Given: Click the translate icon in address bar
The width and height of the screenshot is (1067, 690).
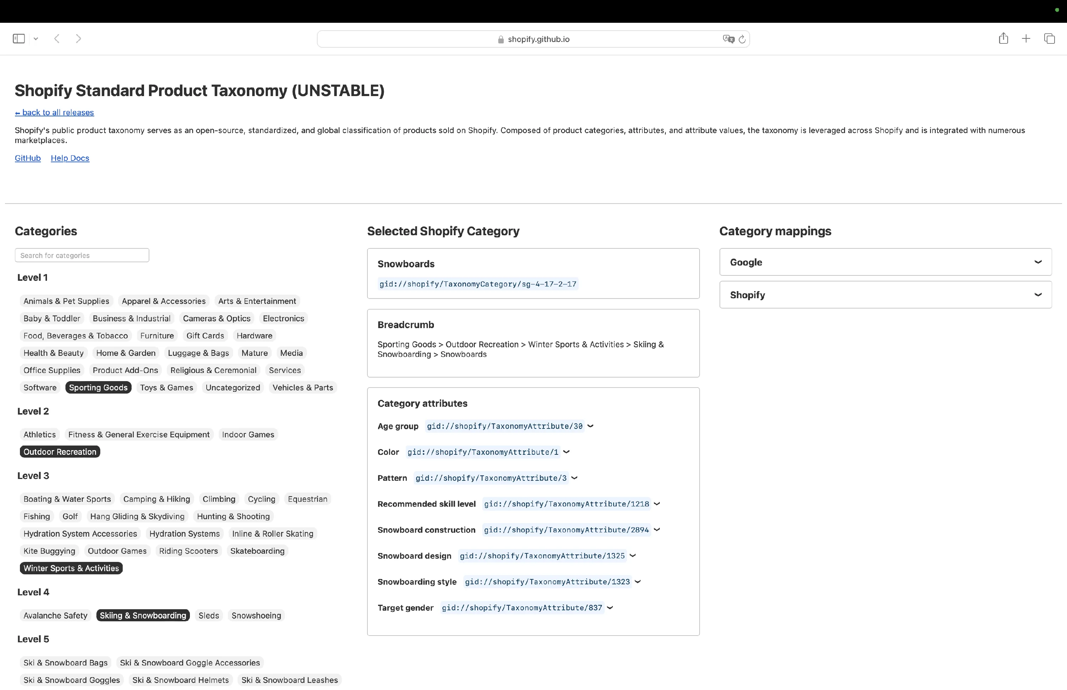Looking at the screenshot, I should coord(728,39).
